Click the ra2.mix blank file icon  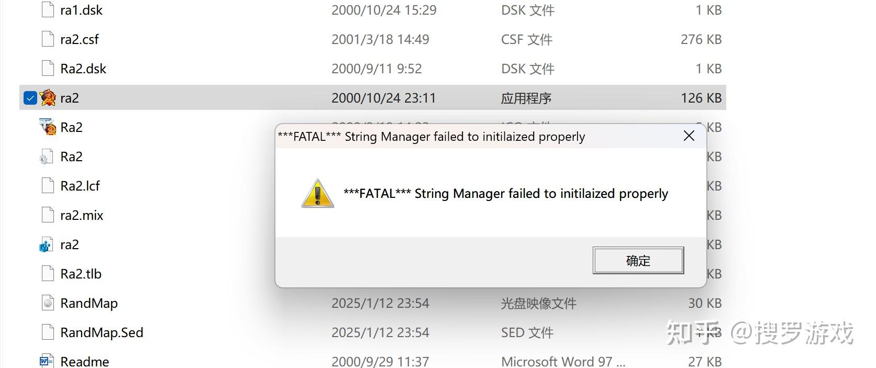[47, 215]
